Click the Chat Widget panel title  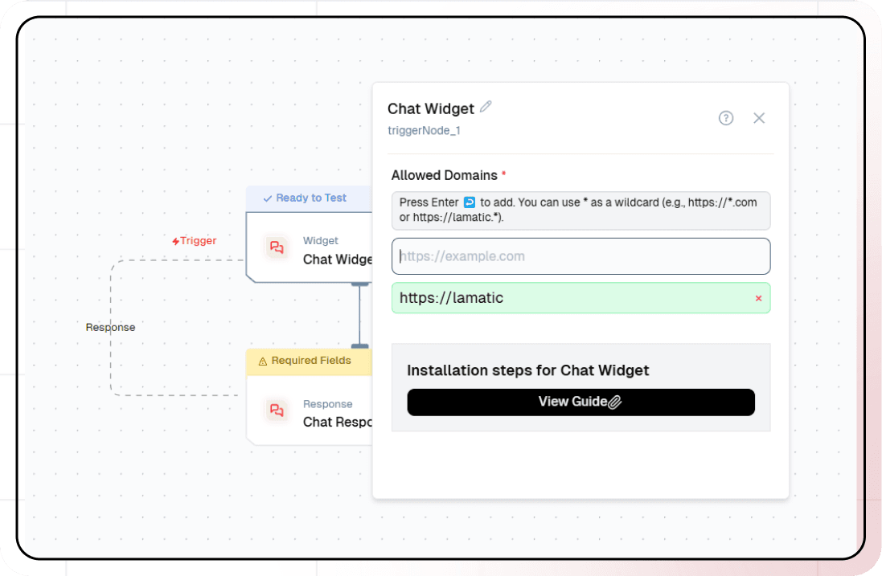431,108
